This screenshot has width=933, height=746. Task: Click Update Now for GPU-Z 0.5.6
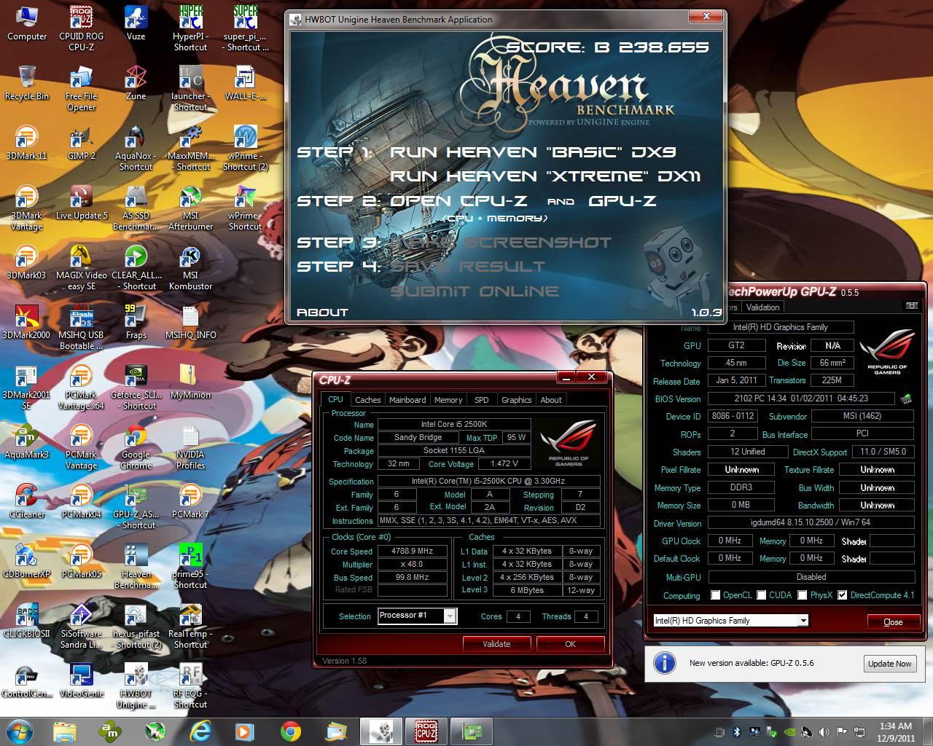[889, 664]
